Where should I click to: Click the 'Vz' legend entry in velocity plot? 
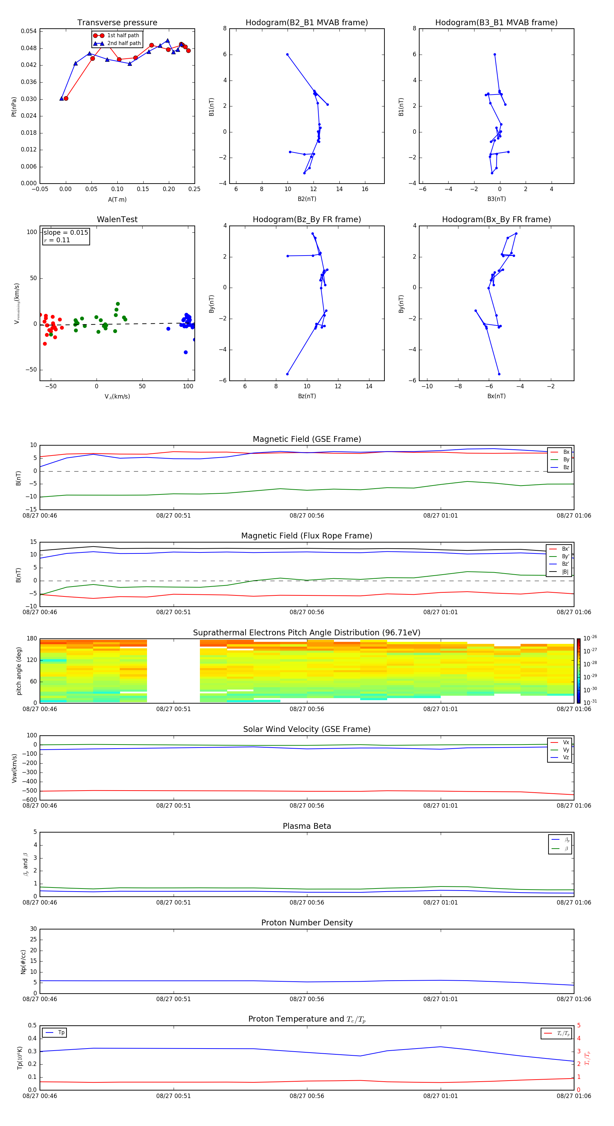[x=560, y=757]
